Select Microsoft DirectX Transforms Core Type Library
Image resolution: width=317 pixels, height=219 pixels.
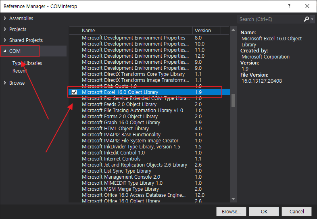pyautogui.click(x=149, y=74)
